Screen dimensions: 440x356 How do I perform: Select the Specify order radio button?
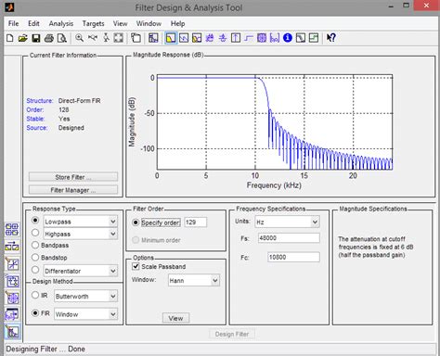136,222
